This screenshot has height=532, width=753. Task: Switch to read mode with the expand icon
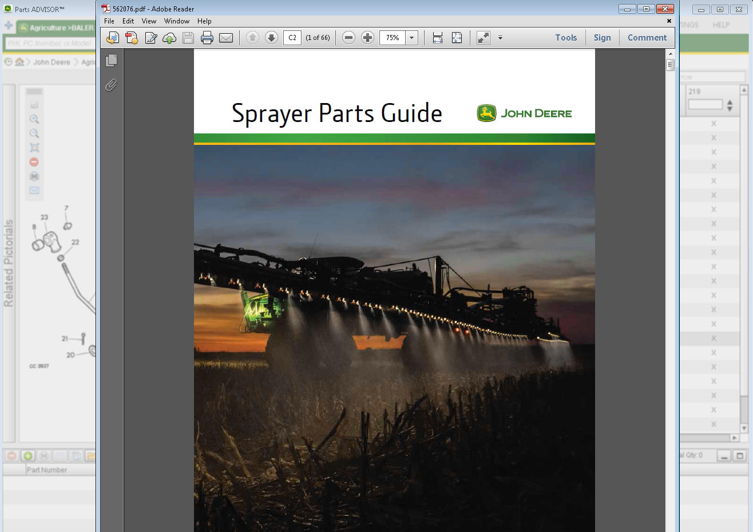(483, 38)
